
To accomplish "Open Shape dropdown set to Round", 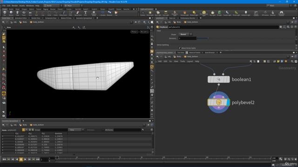I will click(185, 34).
